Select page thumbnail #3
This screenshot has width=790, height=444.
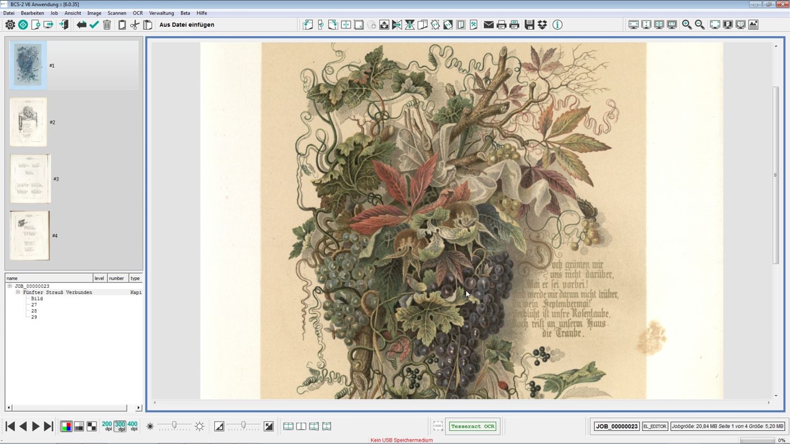[x=31, y=179]
